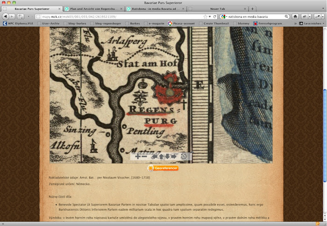
Task: Open the URL bar history dropdown arrow
Action: coord(210,16)
